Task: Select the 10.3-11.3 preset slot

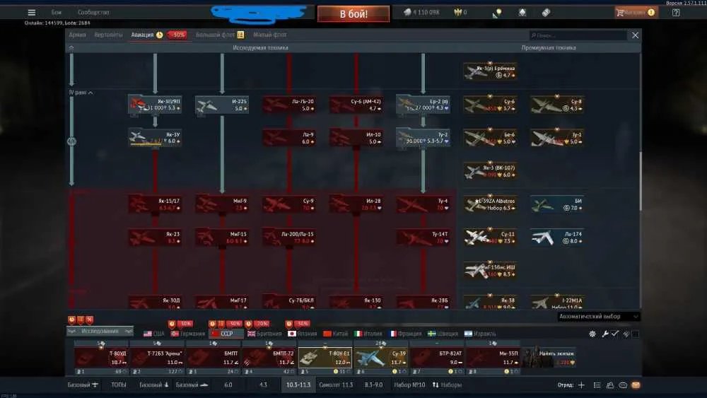Action: (298, 385)
